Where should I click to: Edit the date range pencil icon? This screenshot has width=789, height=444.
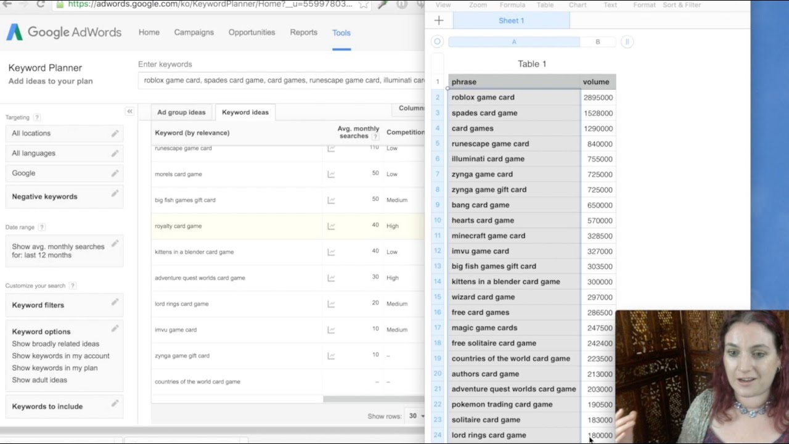pos(115,245)
